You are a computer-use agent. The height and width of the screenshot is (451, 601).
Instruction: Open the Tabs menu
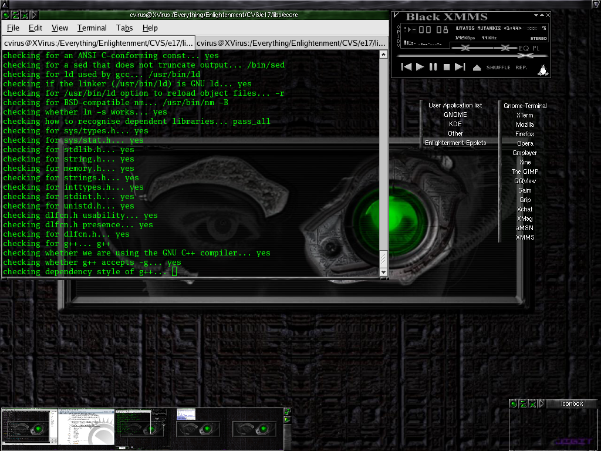(124, 28)
